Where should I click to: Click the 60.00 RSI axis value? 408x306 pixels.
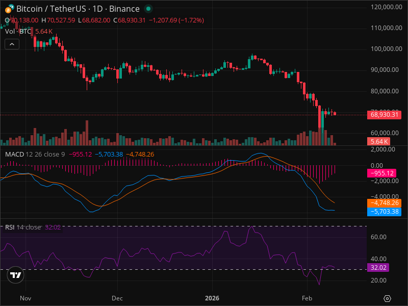point(378,237)
